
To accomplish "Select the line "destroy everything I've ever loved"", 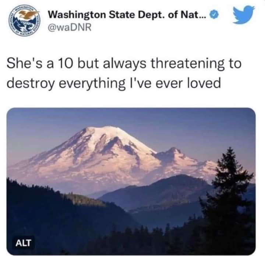I will tap(114, 83).
